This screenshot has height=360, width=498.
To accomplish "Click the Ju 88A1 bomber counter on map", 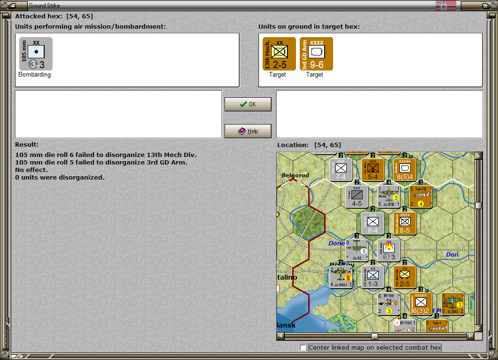I will tap(341, 277).
